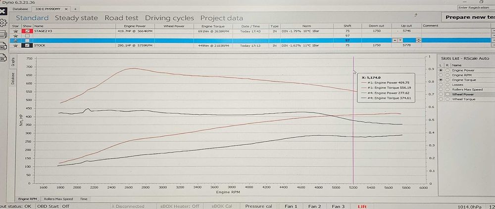Image resolution: width=495 pixels, height=209 pixels.
Task: Click the Wheel Power column header
Action: click(x=174, y=26)
